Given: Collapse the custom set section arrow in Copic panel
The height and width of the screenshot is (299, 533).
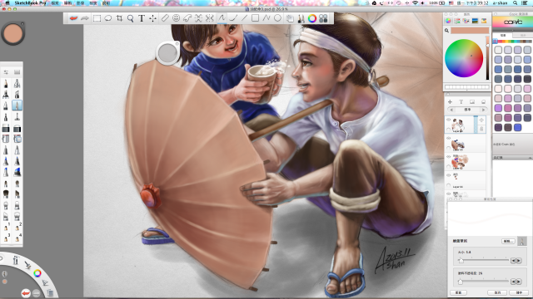Looking at the screenshot, I should tap(530, 158).
